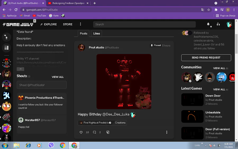Open the blue character community icon
The image size is (238, 149).
pos(221,77)
